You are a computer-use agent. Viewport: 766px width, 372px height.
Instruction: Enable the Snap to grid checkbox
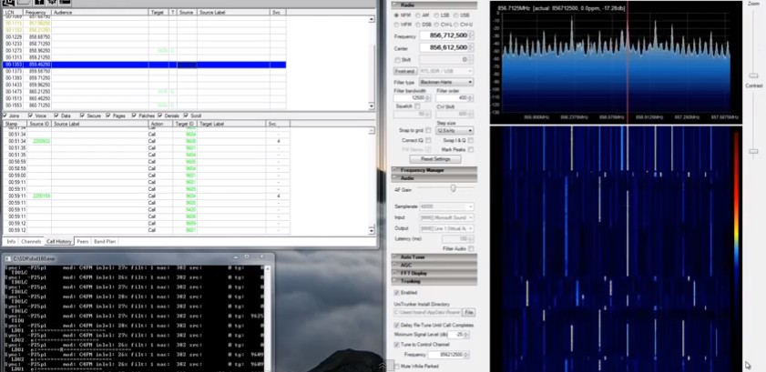[x=428, y=130]
